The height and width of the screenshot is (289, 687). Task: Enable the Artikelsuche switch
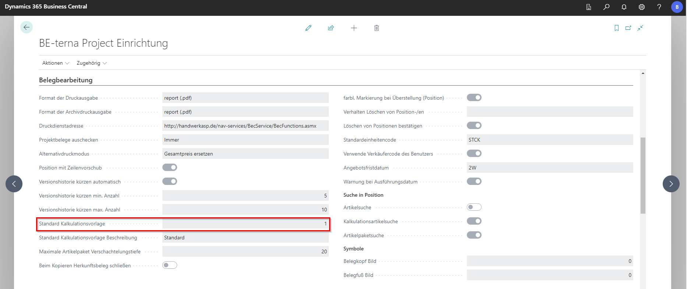pyautogui.click(x=474, y=207)
